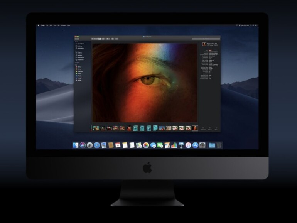The height and width of the screenshot is (223, 297).
Task: Launch Siri from the Dock
Action: pyautogui.click(x=83, y=145)
